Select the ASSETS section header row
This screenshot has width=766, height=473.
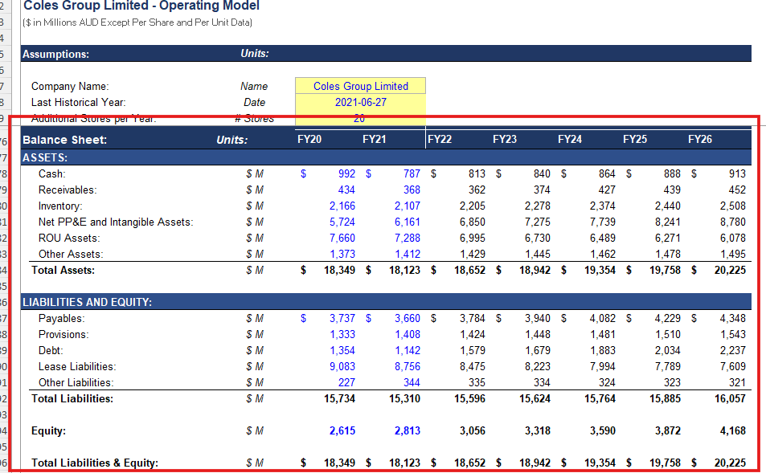pyautogui.click(x=386, y=157)
